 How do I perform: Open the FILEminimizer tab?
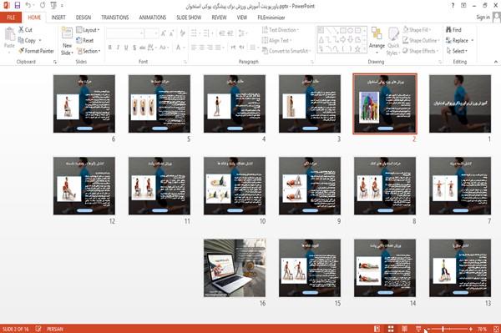tap(271, 18)
